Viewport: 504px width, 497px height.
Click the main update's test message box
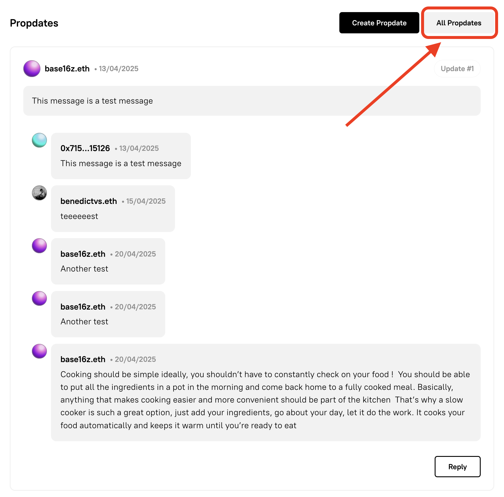pyautogui.click(x=252, y=101)
